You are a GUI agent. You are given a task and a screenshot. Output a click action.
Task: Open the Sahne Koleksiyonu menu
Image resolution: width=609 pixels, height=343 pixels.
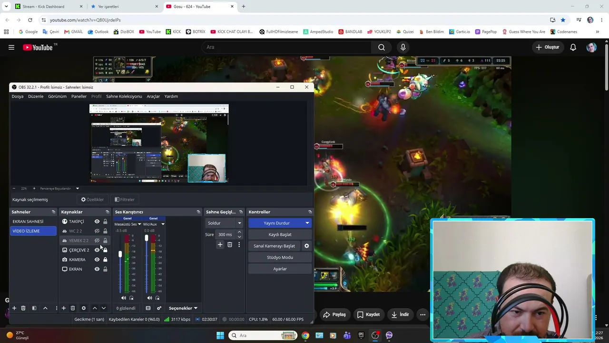[x=124, y=96]
